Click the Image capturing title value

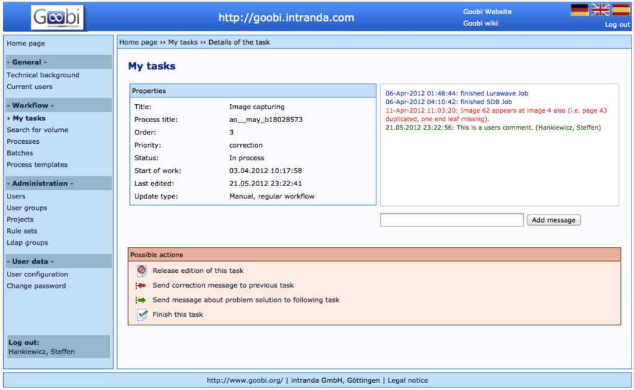tap(257, 107)
